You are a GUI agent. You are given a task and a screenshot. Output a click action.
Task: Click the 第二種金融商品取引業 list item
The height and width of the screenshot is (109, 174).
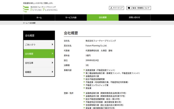pos(113,73)
